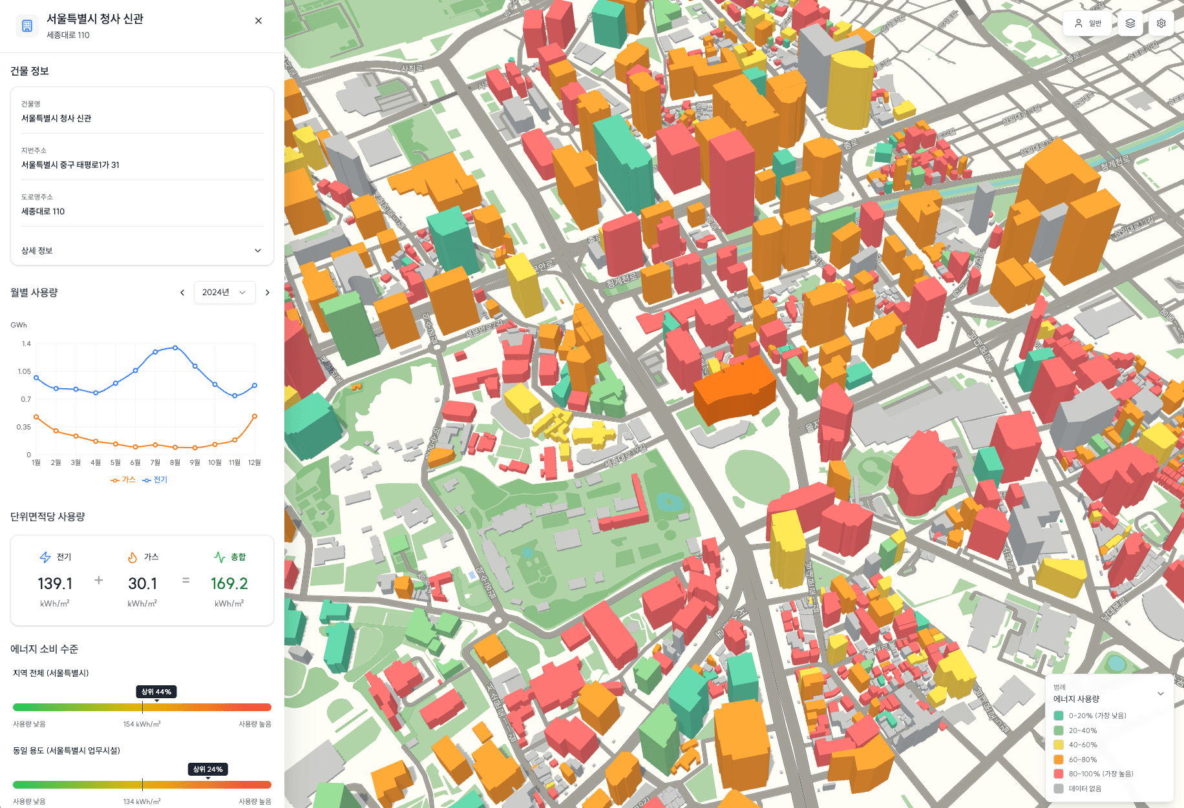
Task: Go to the previous year with the left arrow
Action: tap(182, 293)
